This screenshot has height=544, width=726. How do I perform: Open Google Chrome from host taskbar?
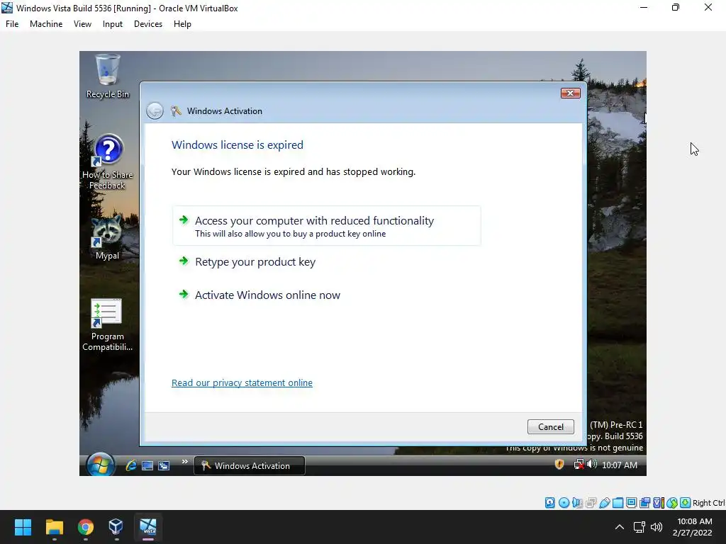coord(85,527)
